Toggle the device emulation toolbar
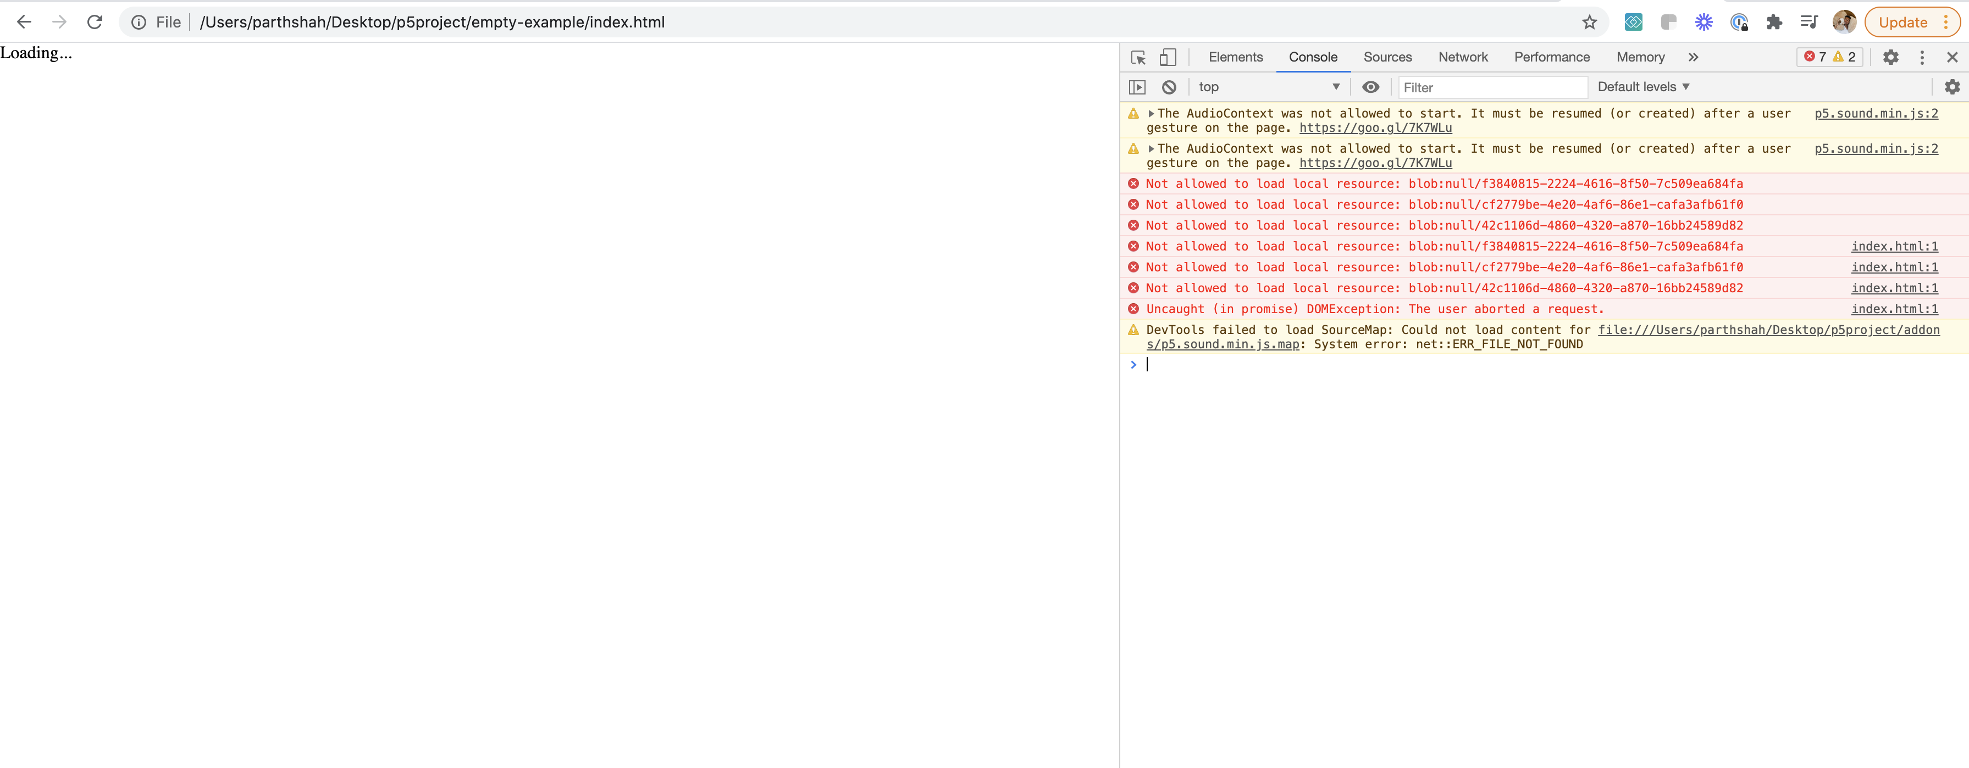The image size is (1969, 768). tap(1168, 57)
